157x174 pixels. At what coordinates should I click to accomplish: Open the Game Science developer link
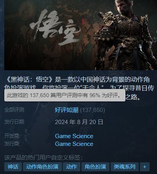click(74, 136)
